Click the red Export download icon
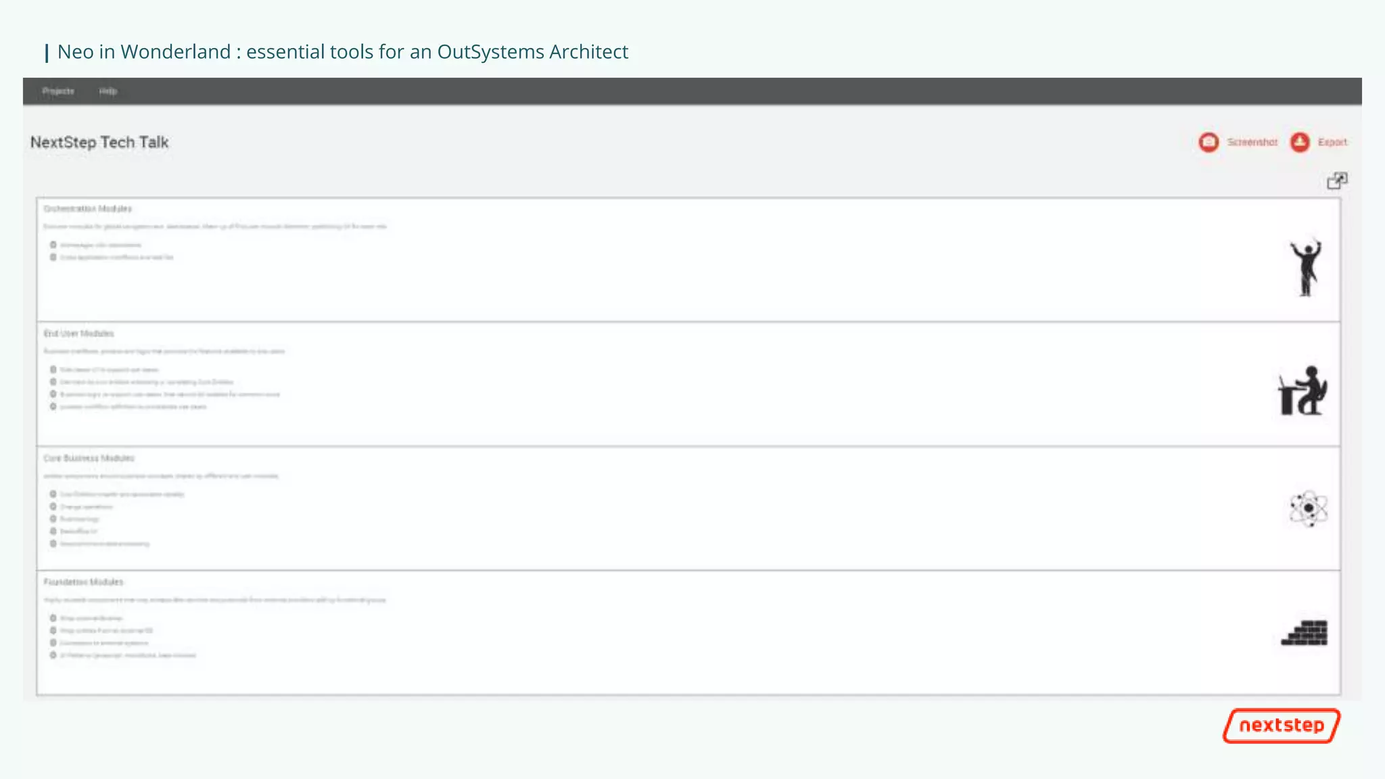Viewport: 1385px width, 779px height. [x=1300, y=142]
